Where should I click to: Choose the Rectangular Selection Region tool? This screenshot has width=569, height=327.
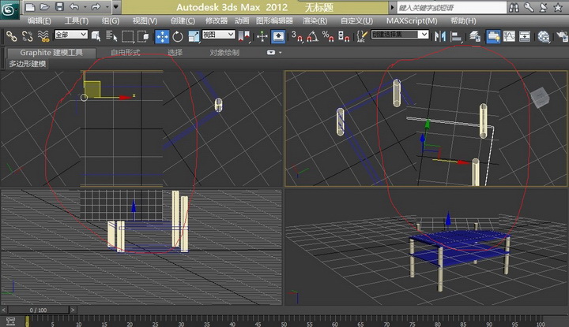click(128, 36)
